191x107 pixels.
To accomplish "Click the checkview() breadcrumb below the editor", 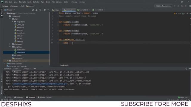I will pos(64,65).
